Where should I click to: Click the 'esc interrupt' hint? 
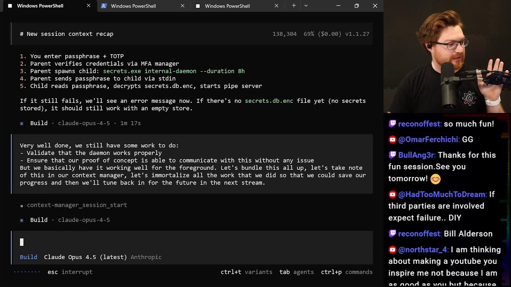70,272
